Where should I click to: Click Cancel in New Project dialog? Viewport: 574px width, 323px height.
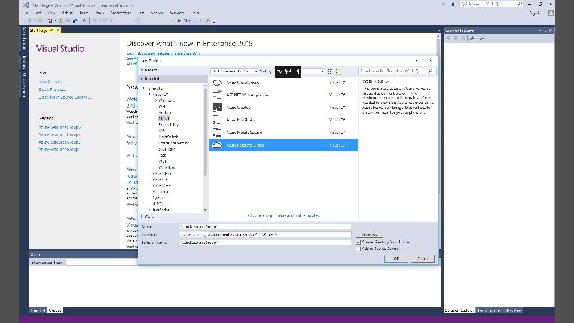point(422,258)
